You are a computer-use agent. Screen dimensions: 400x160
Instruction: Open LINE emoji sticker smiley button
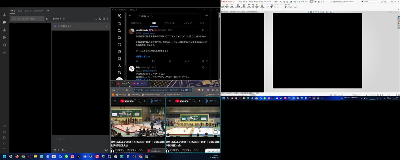coord(107,150)
